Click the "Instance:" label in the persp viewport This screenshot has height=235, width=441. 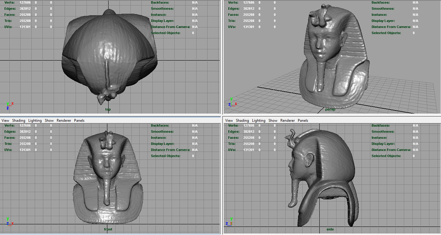tap(379, 15)
